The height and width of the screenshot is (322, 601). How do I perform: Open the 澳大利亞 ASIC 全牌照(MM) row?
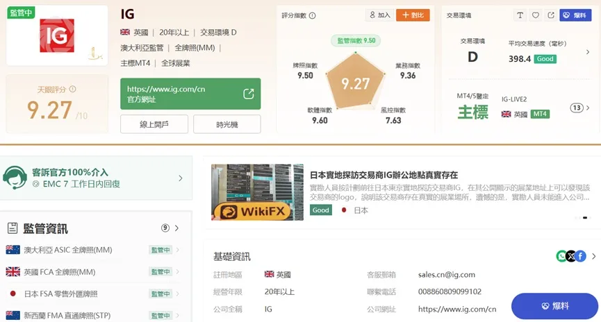93,250
